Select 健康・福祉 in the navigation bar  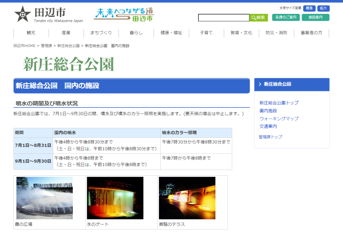click(171, 33)
